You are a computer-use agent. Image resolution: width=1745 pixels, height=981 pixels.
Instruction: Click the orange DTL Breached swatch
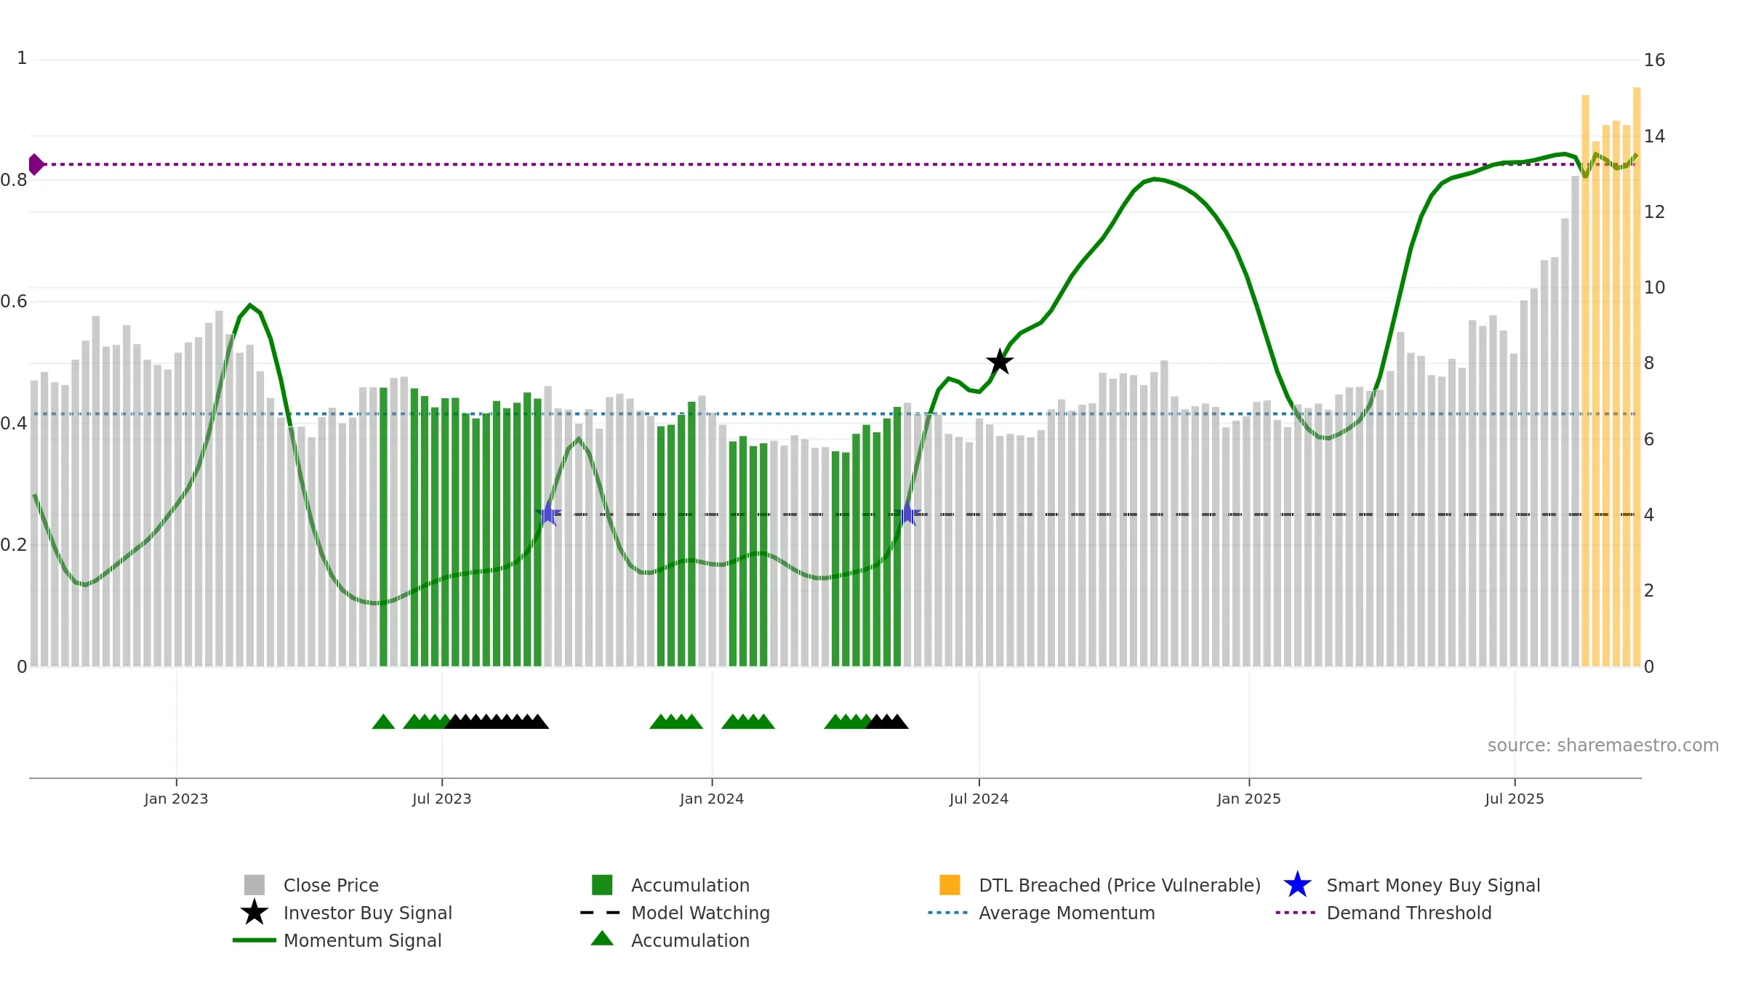click(x=950, y=885)
